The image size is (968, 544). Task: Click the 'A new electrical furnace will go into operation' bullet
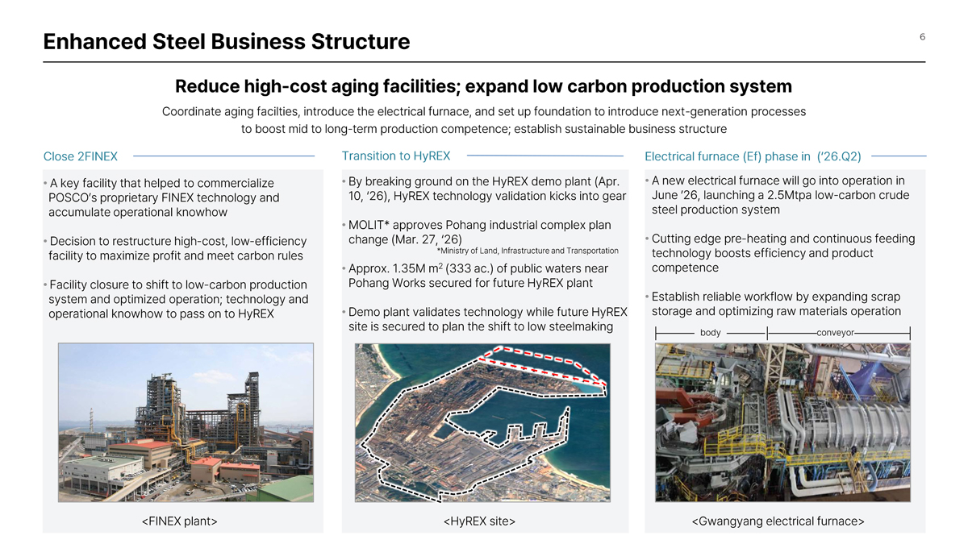click(x=777, y=194)
